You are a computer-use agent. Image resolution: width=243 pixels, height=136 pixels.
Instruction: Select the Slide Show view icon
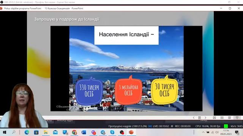[x=237, y=117]
